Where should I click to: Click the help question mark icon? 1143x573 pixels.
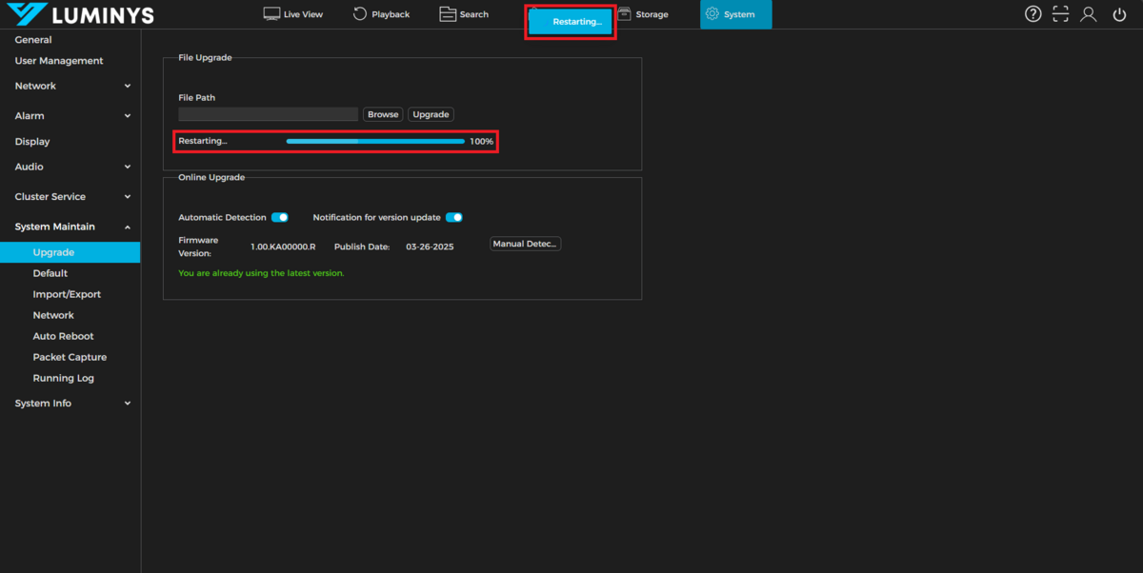(x=1033, y=14)
